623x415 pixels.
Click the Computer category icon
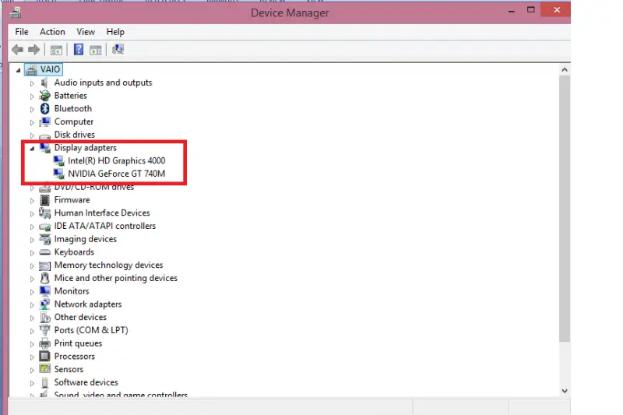[45, 121]
